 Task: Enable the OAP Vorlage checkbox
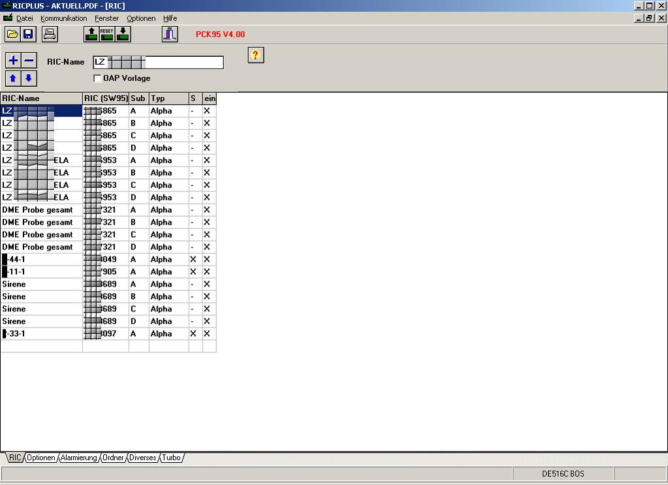(x=98, y=78)
